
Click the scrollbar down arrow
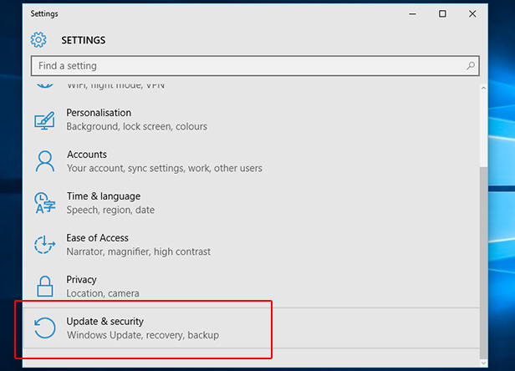pos(483,363)
